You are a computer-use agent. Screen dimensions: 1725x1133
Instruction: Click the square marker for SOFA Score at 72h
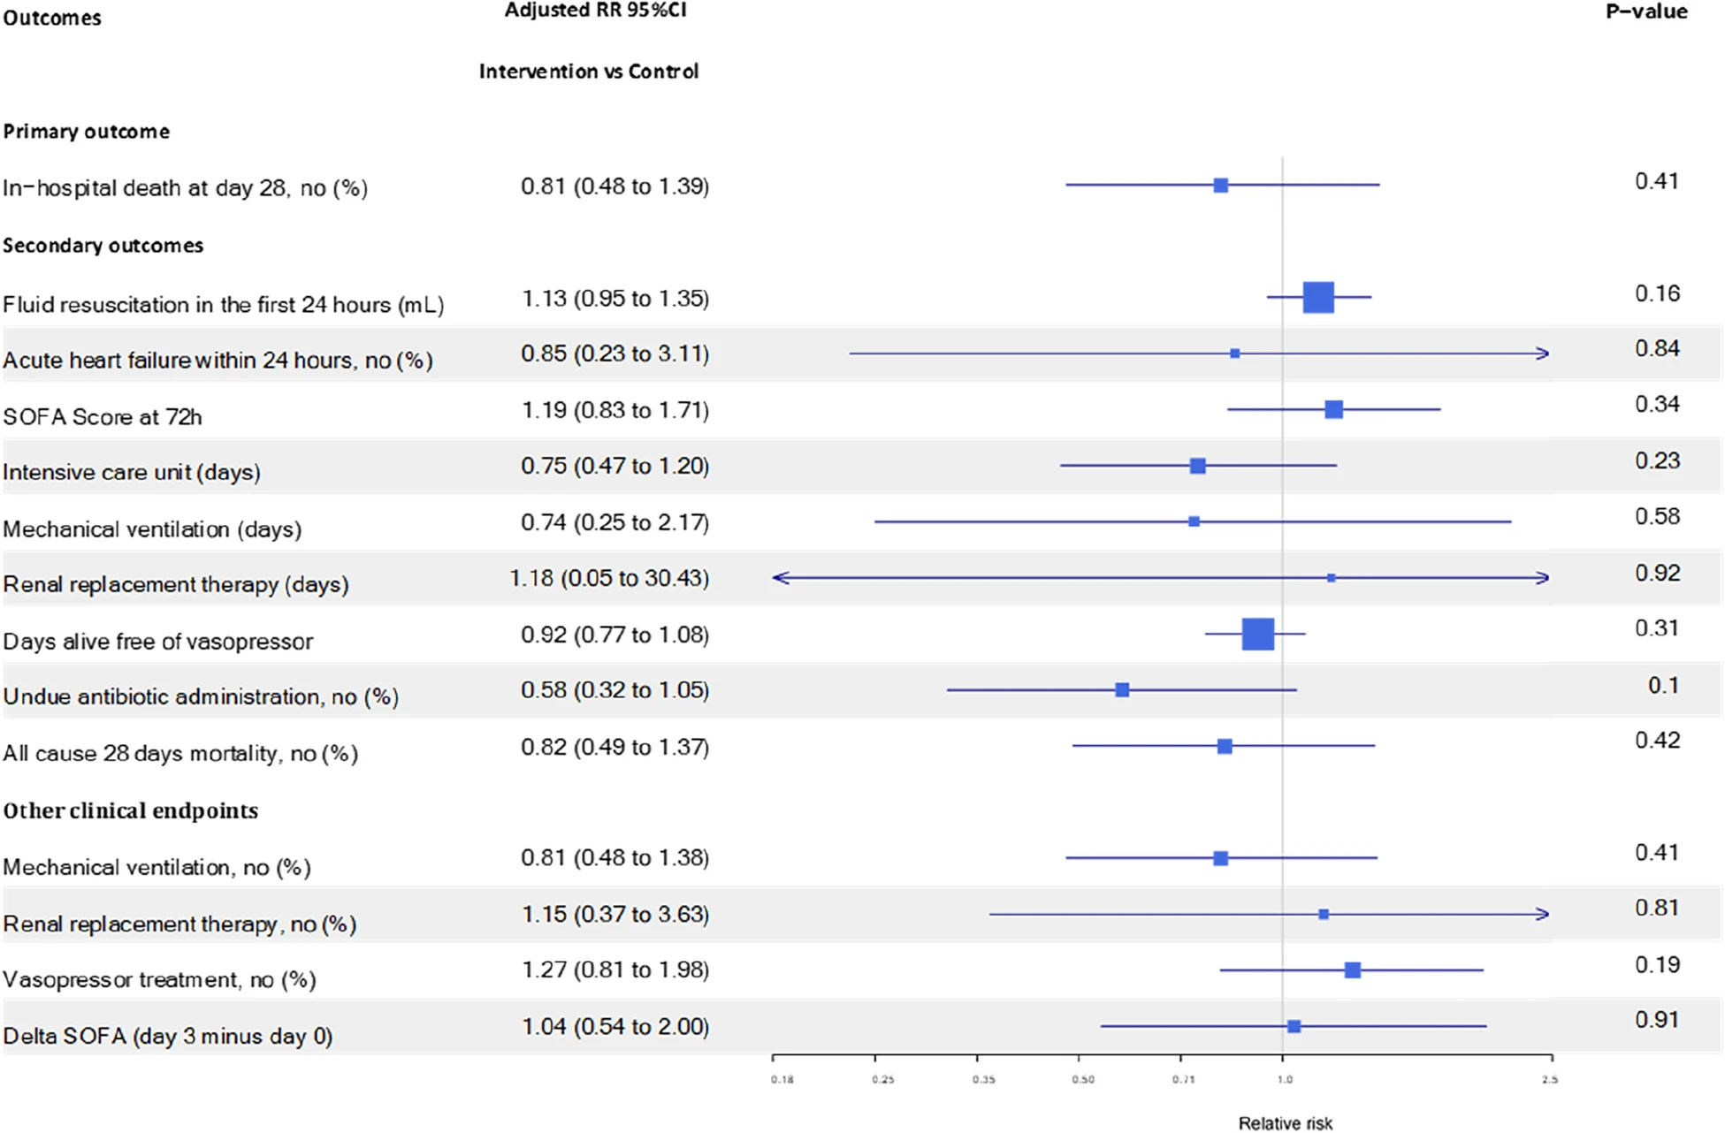(x=1333, y=409)
